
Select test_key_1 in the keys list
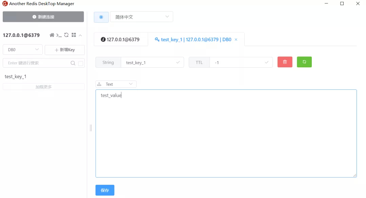[x=16, y=76]
